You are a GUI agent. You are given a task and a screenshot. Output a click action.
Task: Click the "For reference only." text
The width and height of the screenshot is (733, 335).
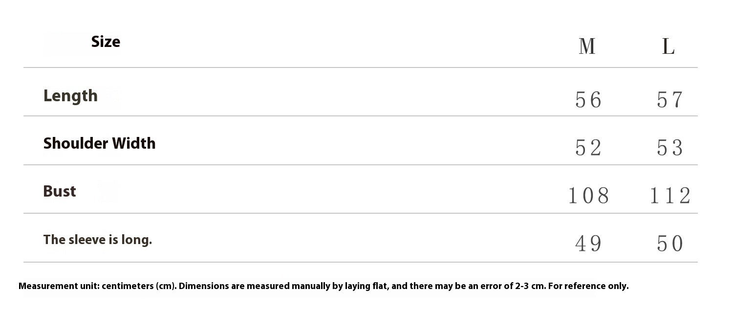[588, 286]
